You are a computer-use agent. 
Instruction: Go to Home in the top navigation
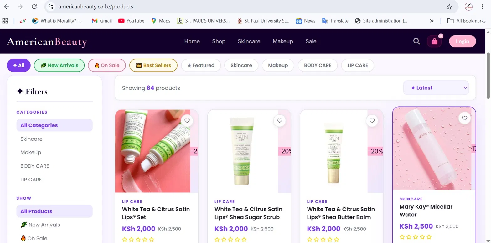click(x=192, y=41)
